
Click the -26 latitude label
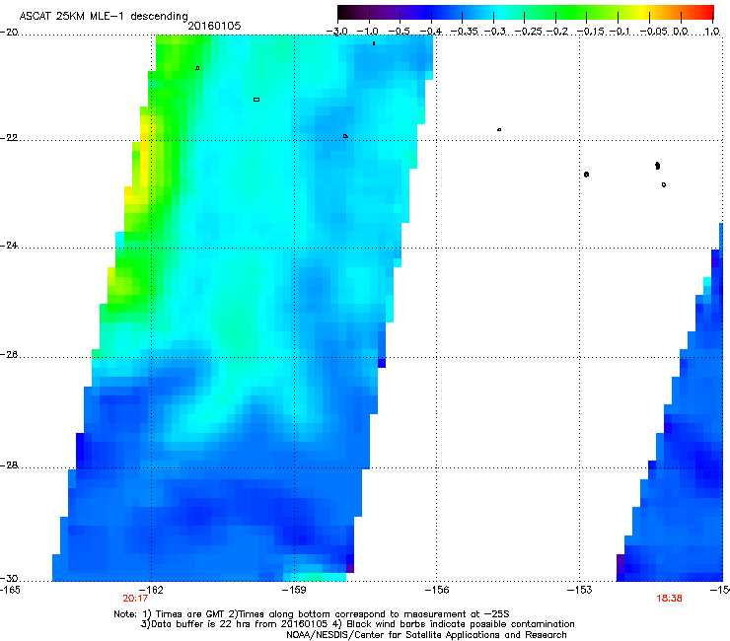pyautogui.click(x=9, y=355)
